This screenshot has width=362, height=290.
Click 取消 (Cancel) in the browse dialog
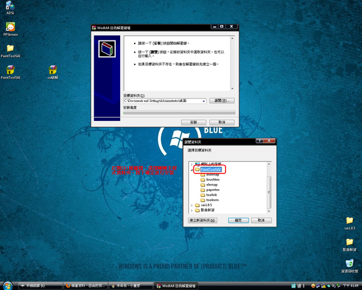click(x=261, y=220)
